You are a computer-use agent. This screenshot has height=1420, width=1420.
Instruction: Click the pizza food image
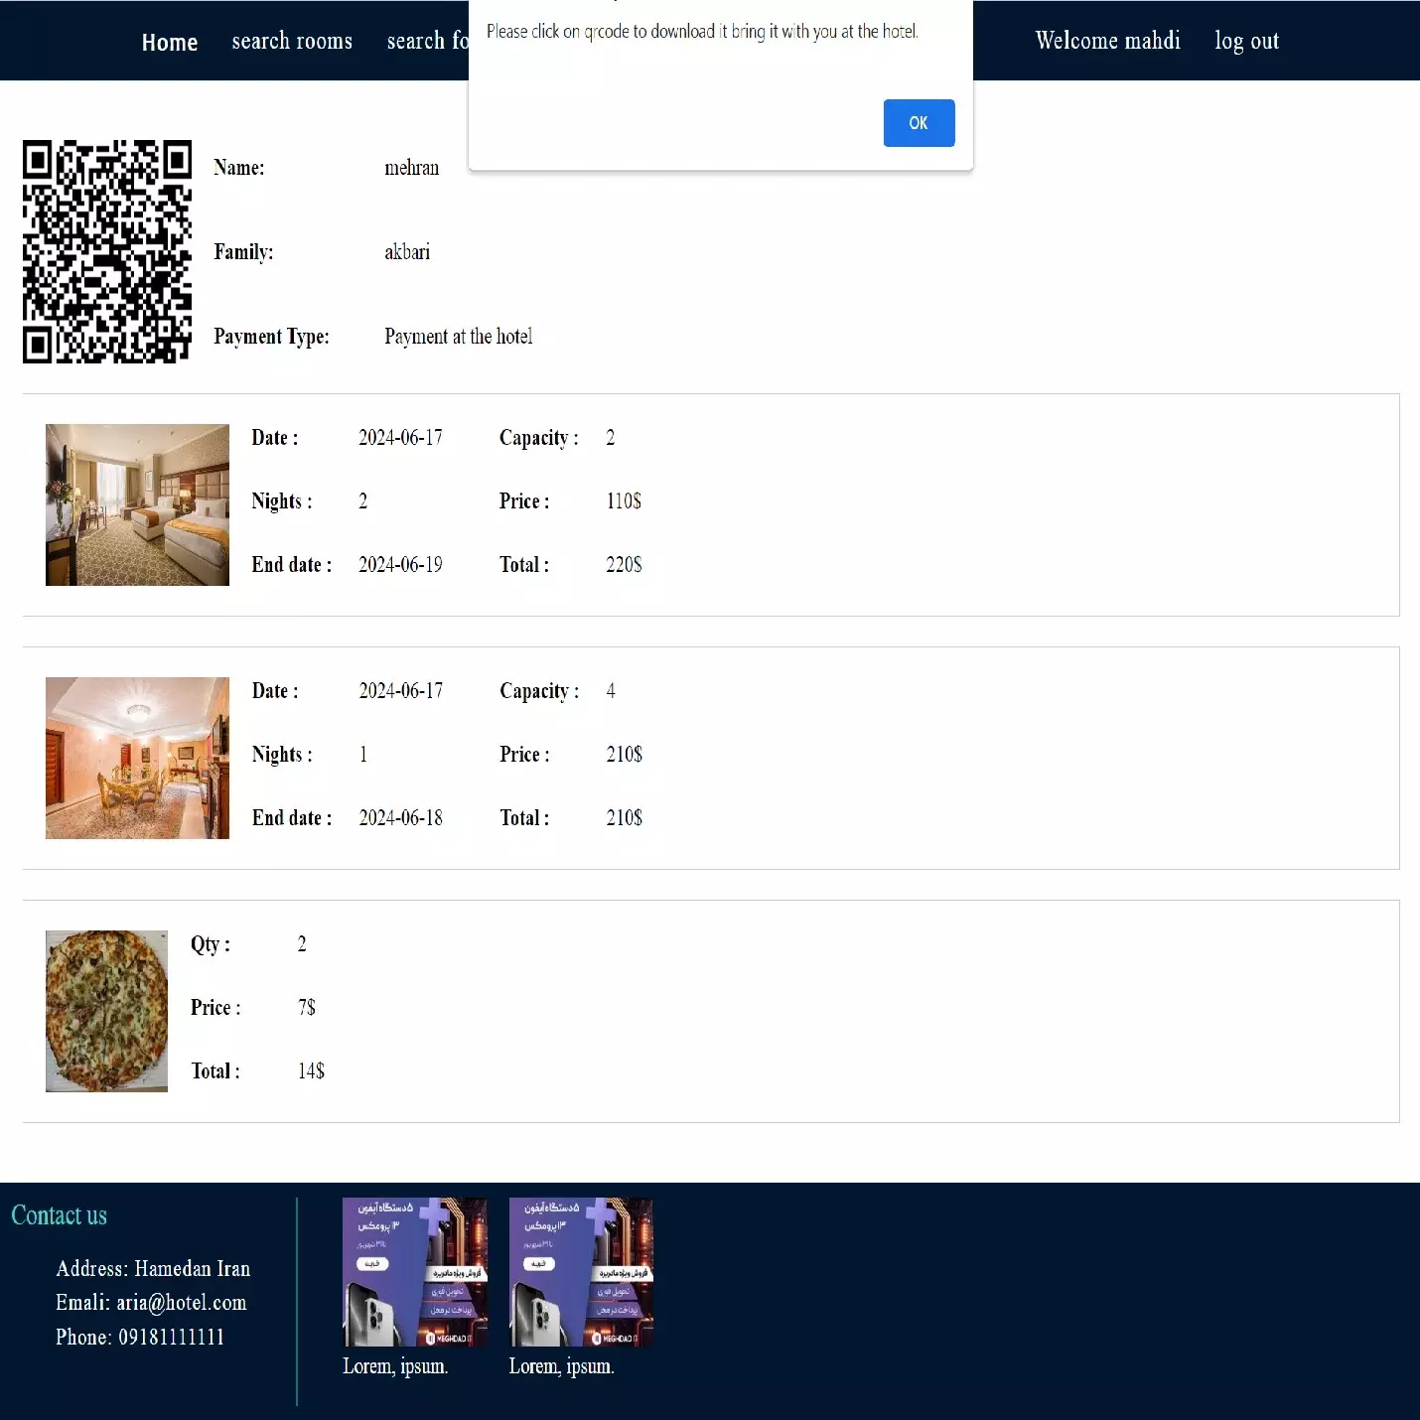106,1011
